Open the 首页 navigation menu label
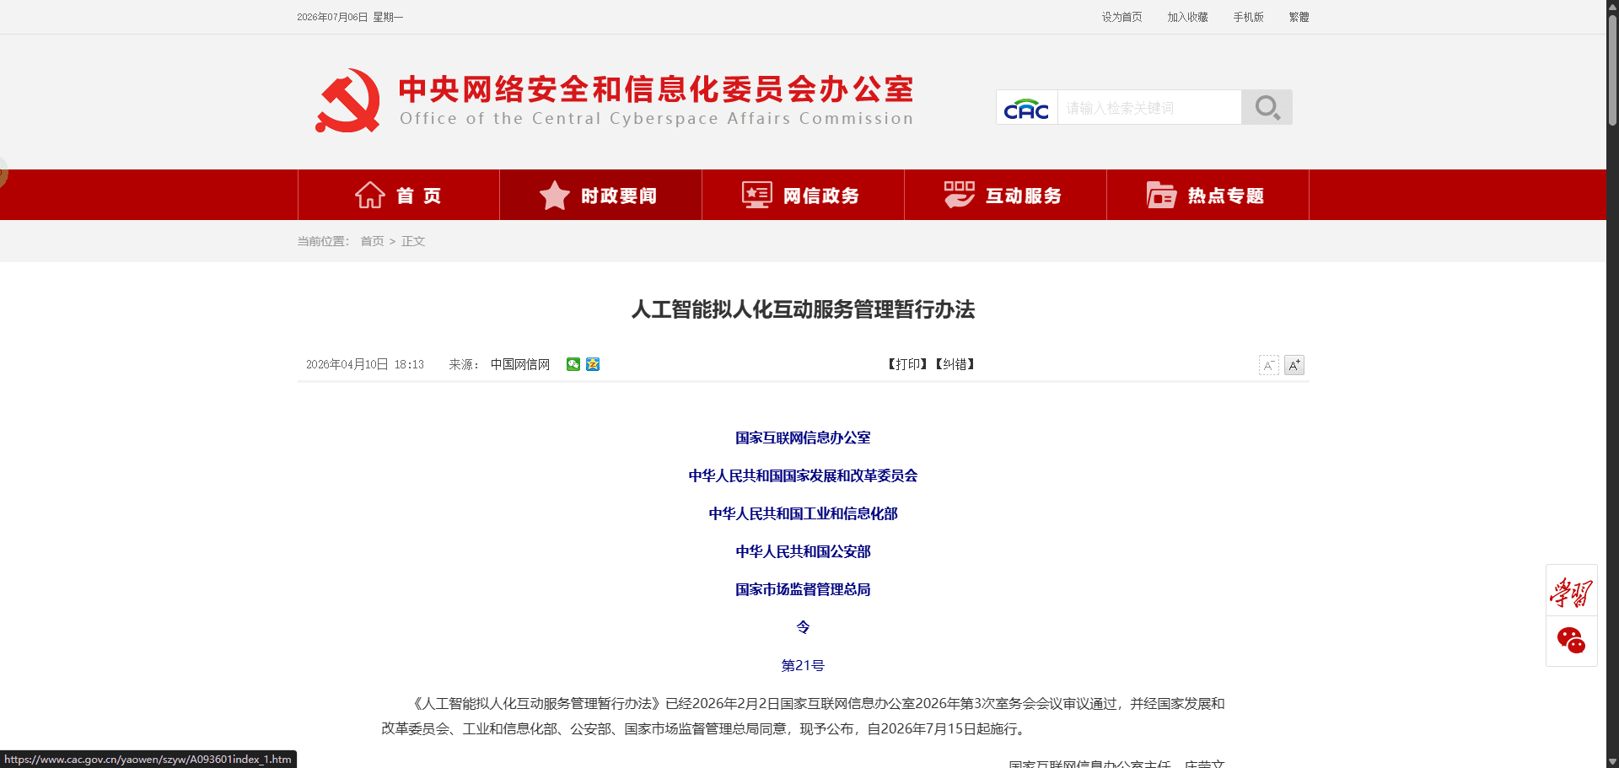The image size is (1619, 768). click(x=419, y=196)
